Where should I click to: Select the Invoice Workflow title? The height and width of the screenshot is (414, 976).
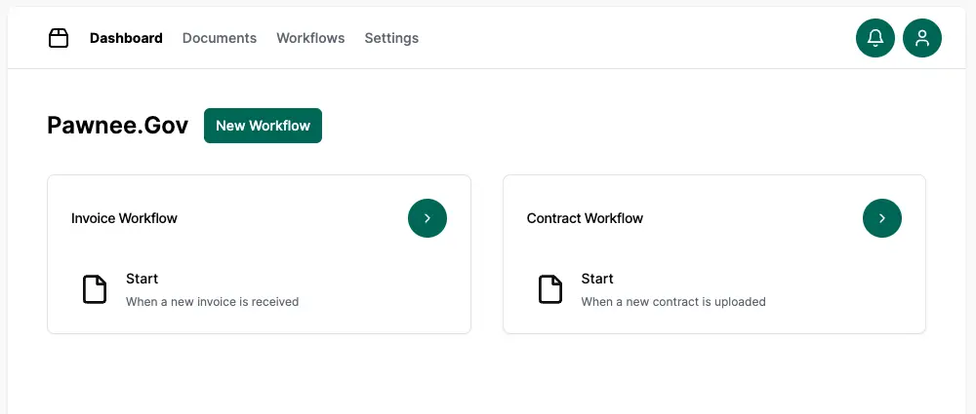124,218
